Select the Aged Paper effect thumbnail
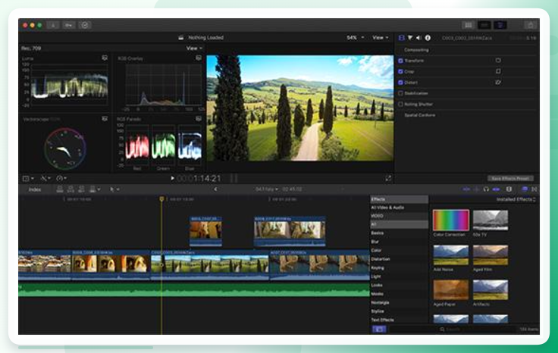The height and width of the screenshot is (353, 558). click(x=451, y=289)
